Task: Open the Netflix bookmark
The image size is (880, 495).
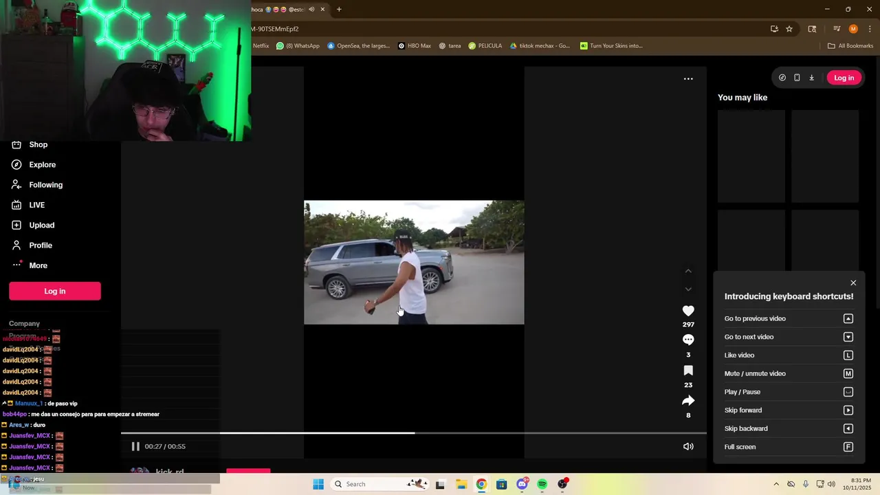Action: tap(261, 46)
